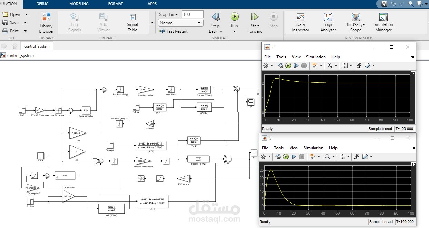Screen dimensions: 429x228
Task: Click the undo icon in the quick access toolbar
Action: point(393,4)
